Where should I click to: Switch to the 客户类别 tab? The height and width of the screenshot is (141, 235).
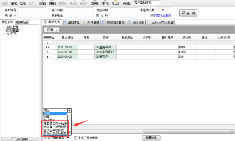coord(22,22)
